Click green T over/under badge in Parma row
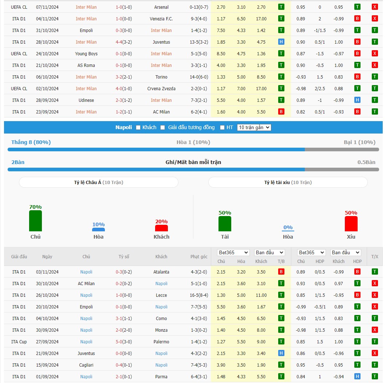Screen dimensions: 386x383 point(374,376)
